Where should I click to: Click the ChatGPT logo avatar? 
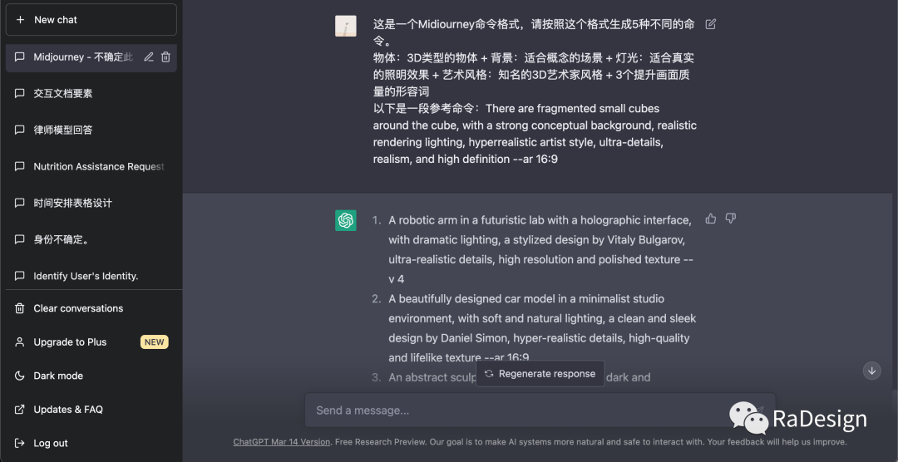(346, 220)
